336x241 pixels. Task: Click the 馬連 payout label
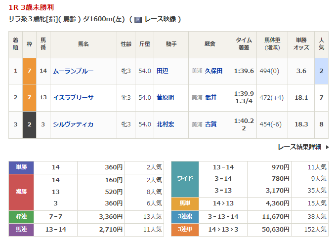click(x=21, y=230)
